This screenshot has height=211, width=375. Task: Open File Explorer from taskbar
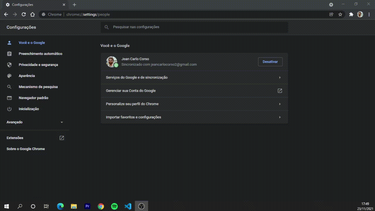(74, 206)
